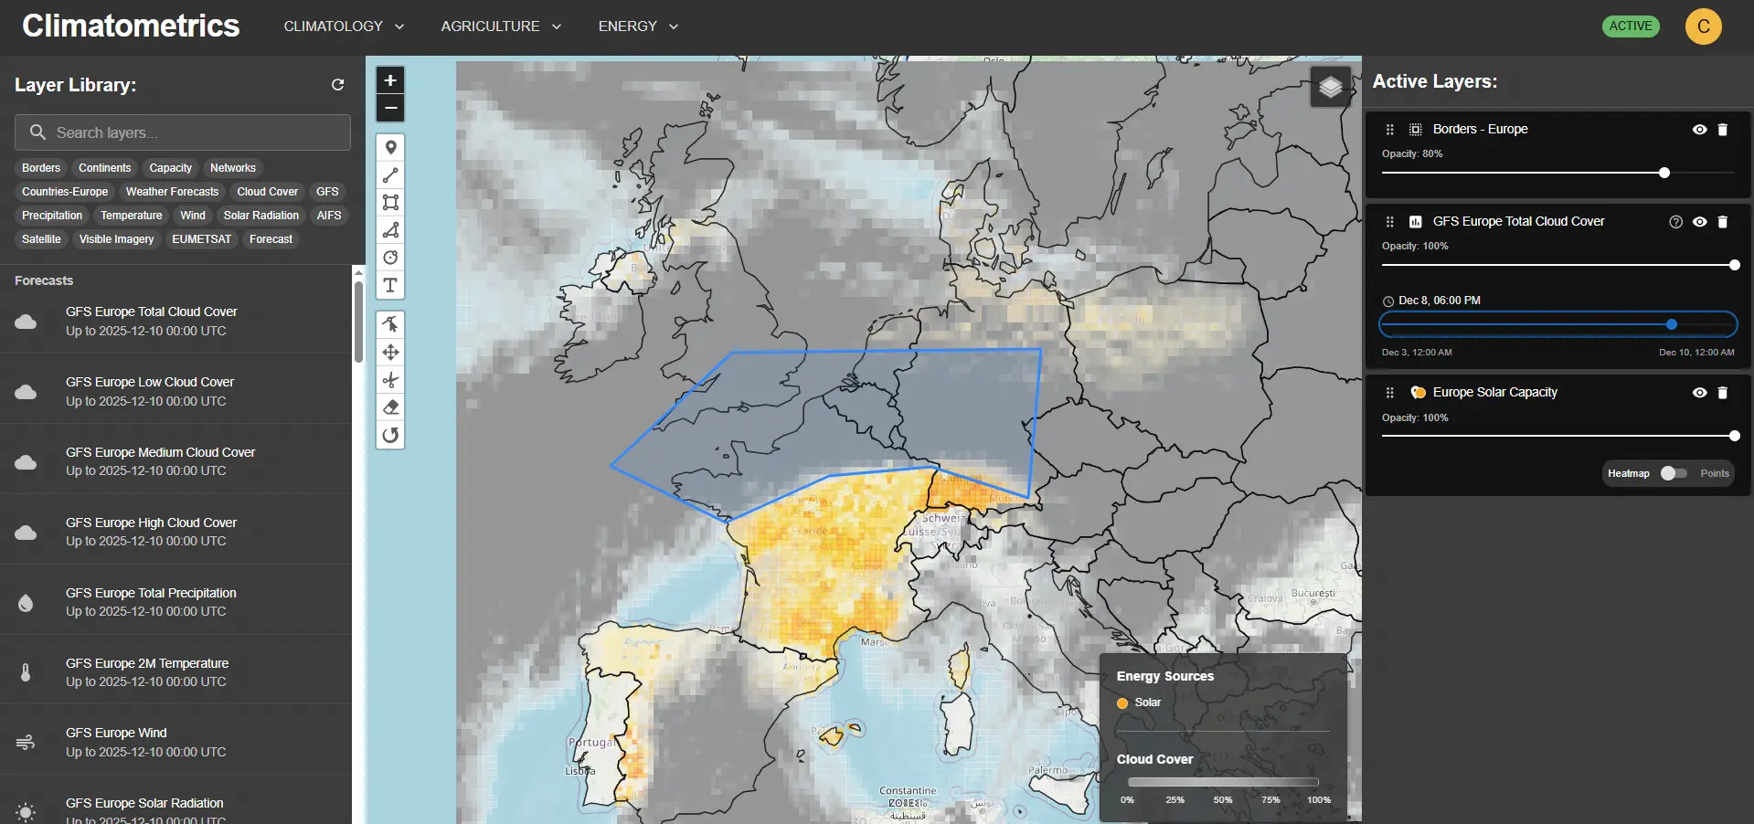Select the text annotation tool

coord(390,286)
